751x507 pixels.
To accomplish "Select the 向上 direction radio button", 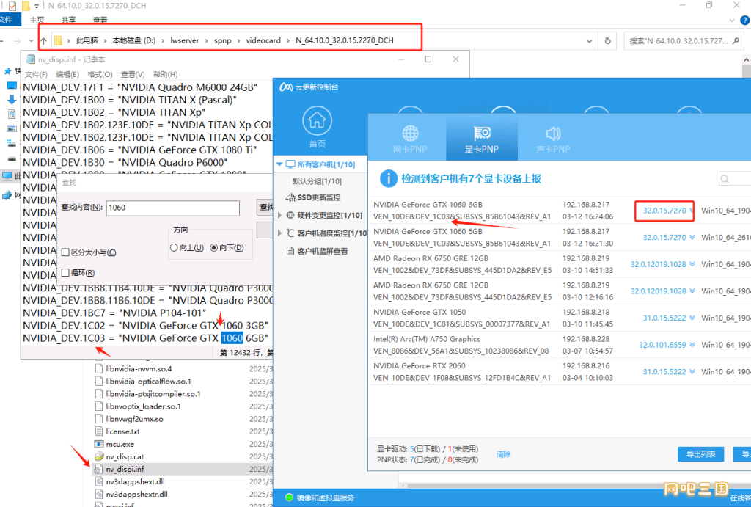I will click(174, 248).
